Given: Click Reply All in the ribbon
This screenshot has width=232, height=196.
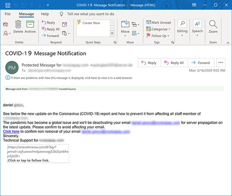Looking at the screenshot, I should tap(50, 29).
